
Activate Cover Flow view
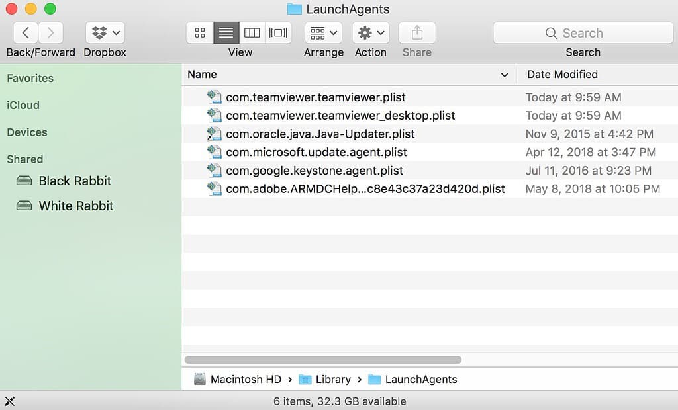click(277, 32)
